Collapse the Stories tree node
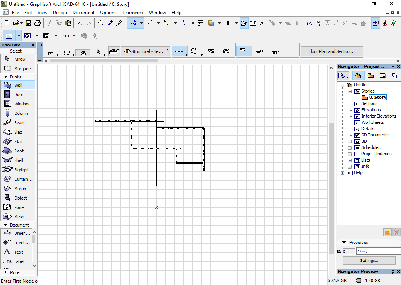Image resolution: width=401 pixels, height=285 pixels. (x=350, y=91)
